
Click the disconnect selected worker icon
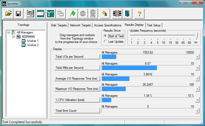click(x=117, y=13)
